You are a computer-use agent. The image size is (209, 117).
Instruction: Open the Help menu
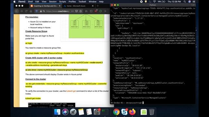pyautogui.click(x=101, y=2)
